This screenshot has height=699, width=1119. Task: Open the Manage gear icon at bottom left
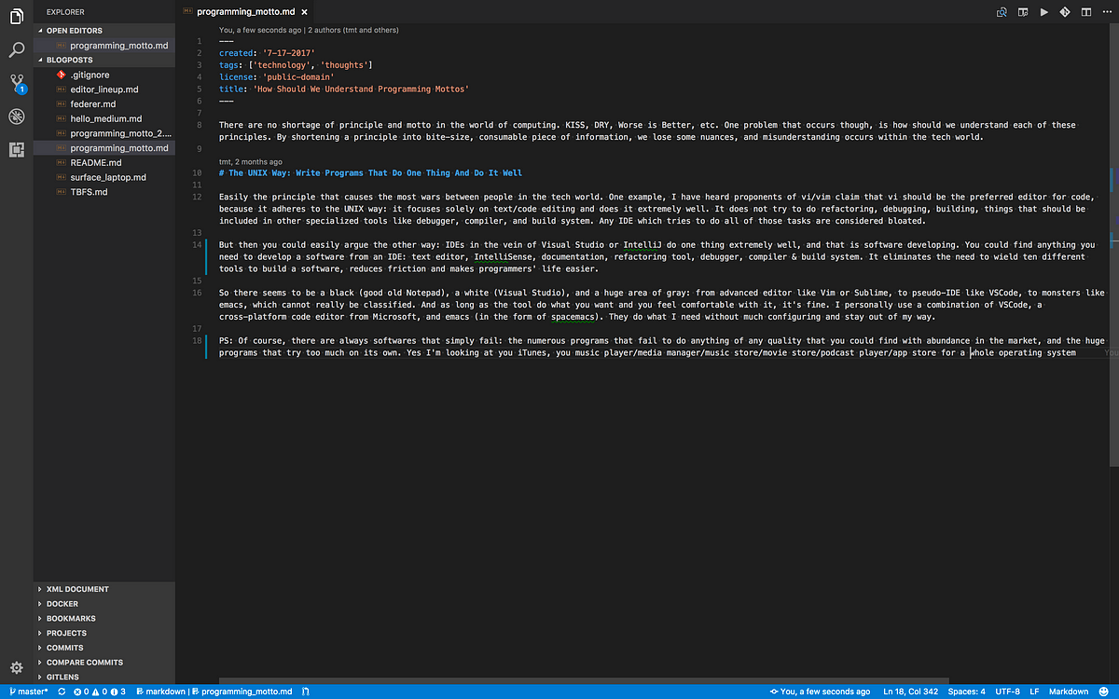16,667
